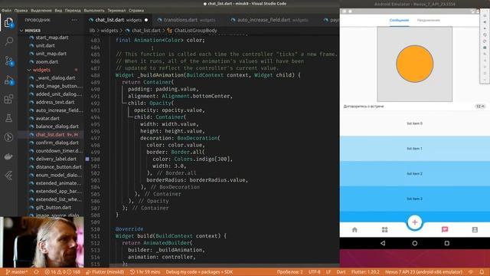490x276 pixels.
Task: Tap 'list item 0' row in emulator
Action: coord(415,123)
